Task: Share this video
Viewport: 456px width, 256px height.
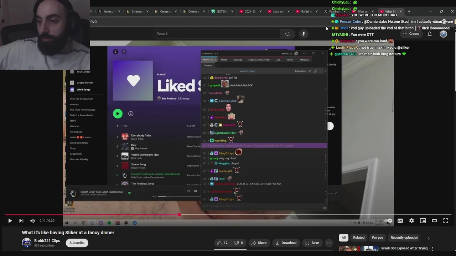Action: (259, 243)
